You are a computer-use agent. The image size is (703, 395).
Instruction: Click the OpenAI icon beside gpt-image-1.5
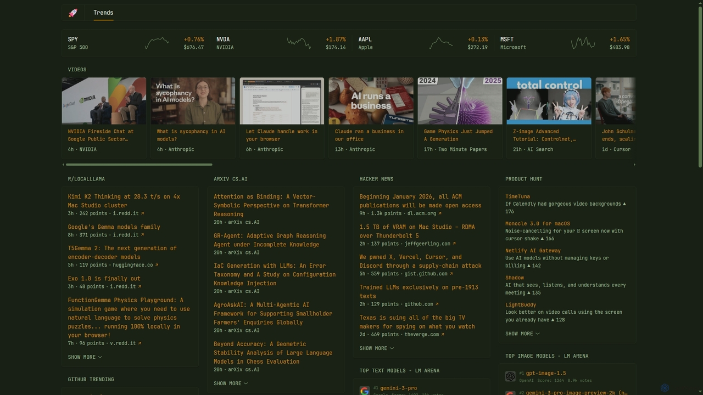[510, 376]
